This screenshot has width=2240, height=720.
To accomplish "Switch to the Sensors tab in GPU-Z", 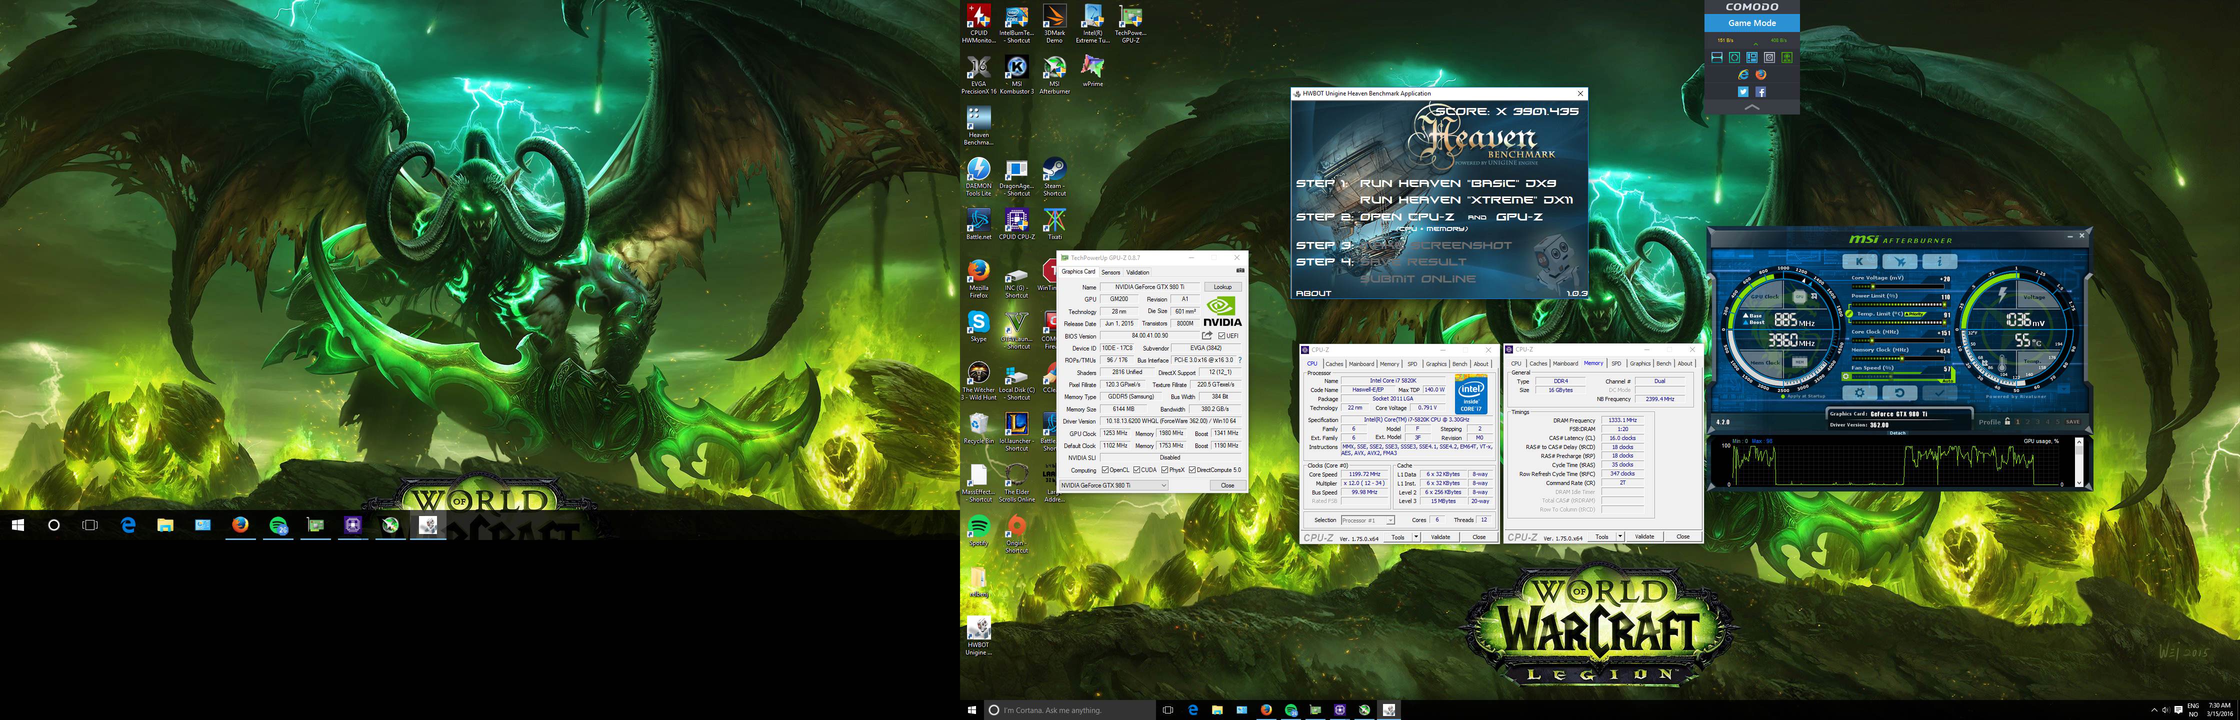I will tap(1110, 272).
